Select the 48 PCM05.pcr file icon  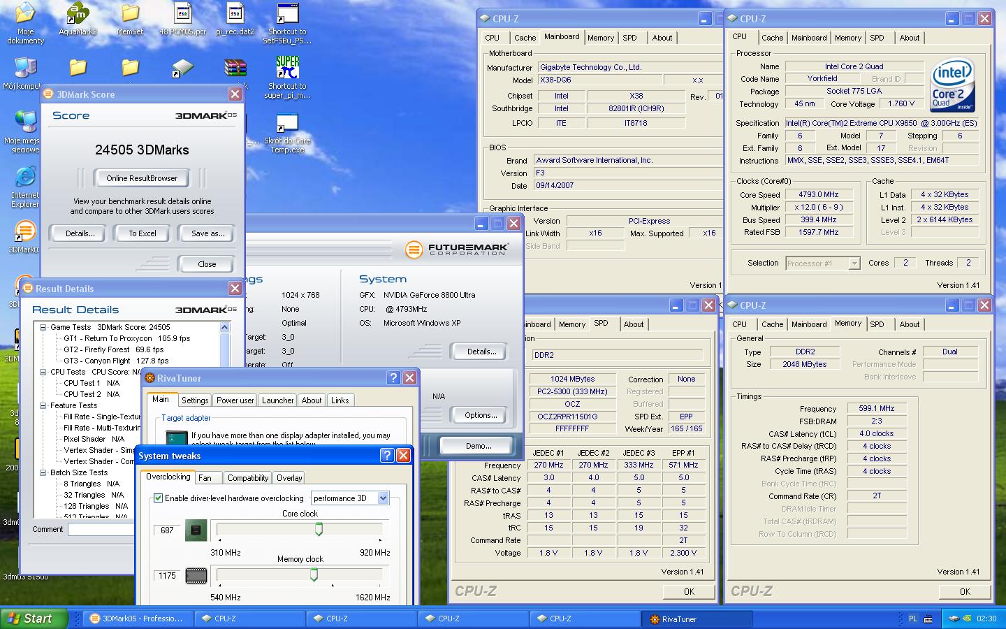(x=182, y=14)
